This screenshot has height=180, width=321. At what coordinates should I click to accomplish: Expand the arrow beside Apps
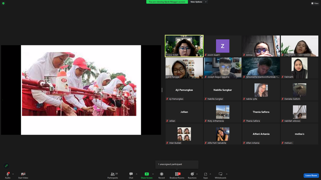210,174
